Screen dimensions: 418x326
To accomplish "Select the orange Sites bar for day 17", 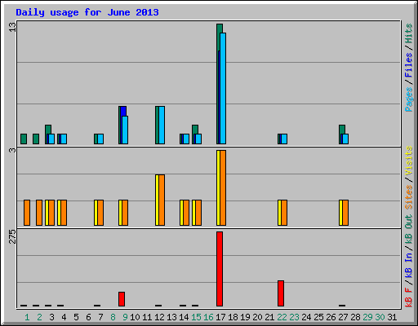I will tap(223, 187).
